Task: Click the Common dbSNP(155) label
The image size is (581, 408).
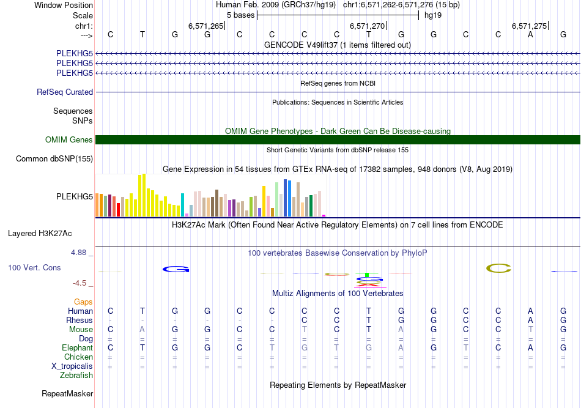Action: tap(54, 158)
